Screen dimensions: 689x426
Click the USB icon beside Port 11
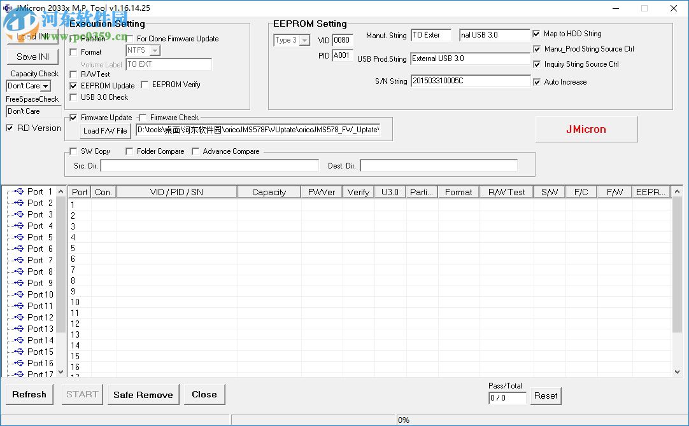tap(19, 306)
